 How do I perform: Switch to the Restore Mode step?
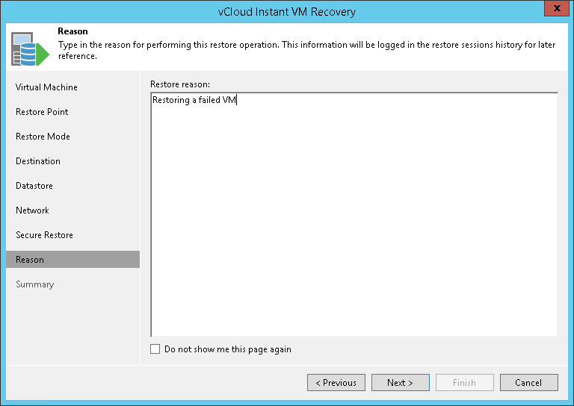(43, 137)
